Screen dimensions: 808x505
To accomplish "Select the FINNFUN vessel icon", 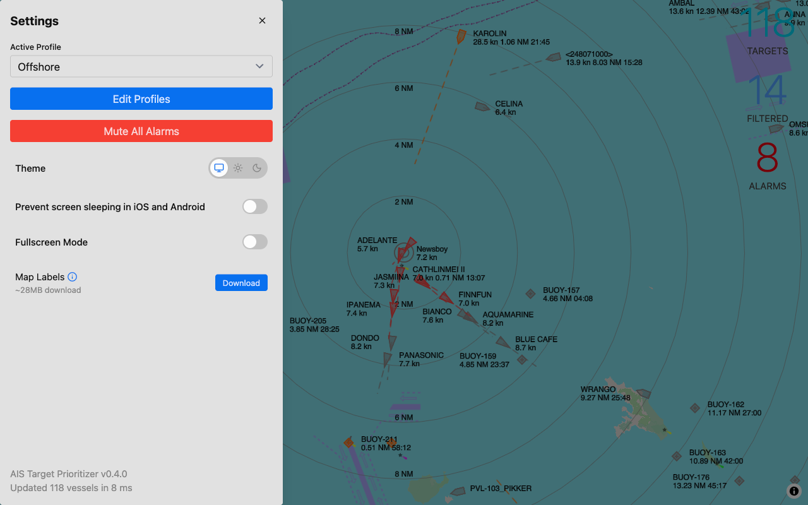I will (446, 297).
